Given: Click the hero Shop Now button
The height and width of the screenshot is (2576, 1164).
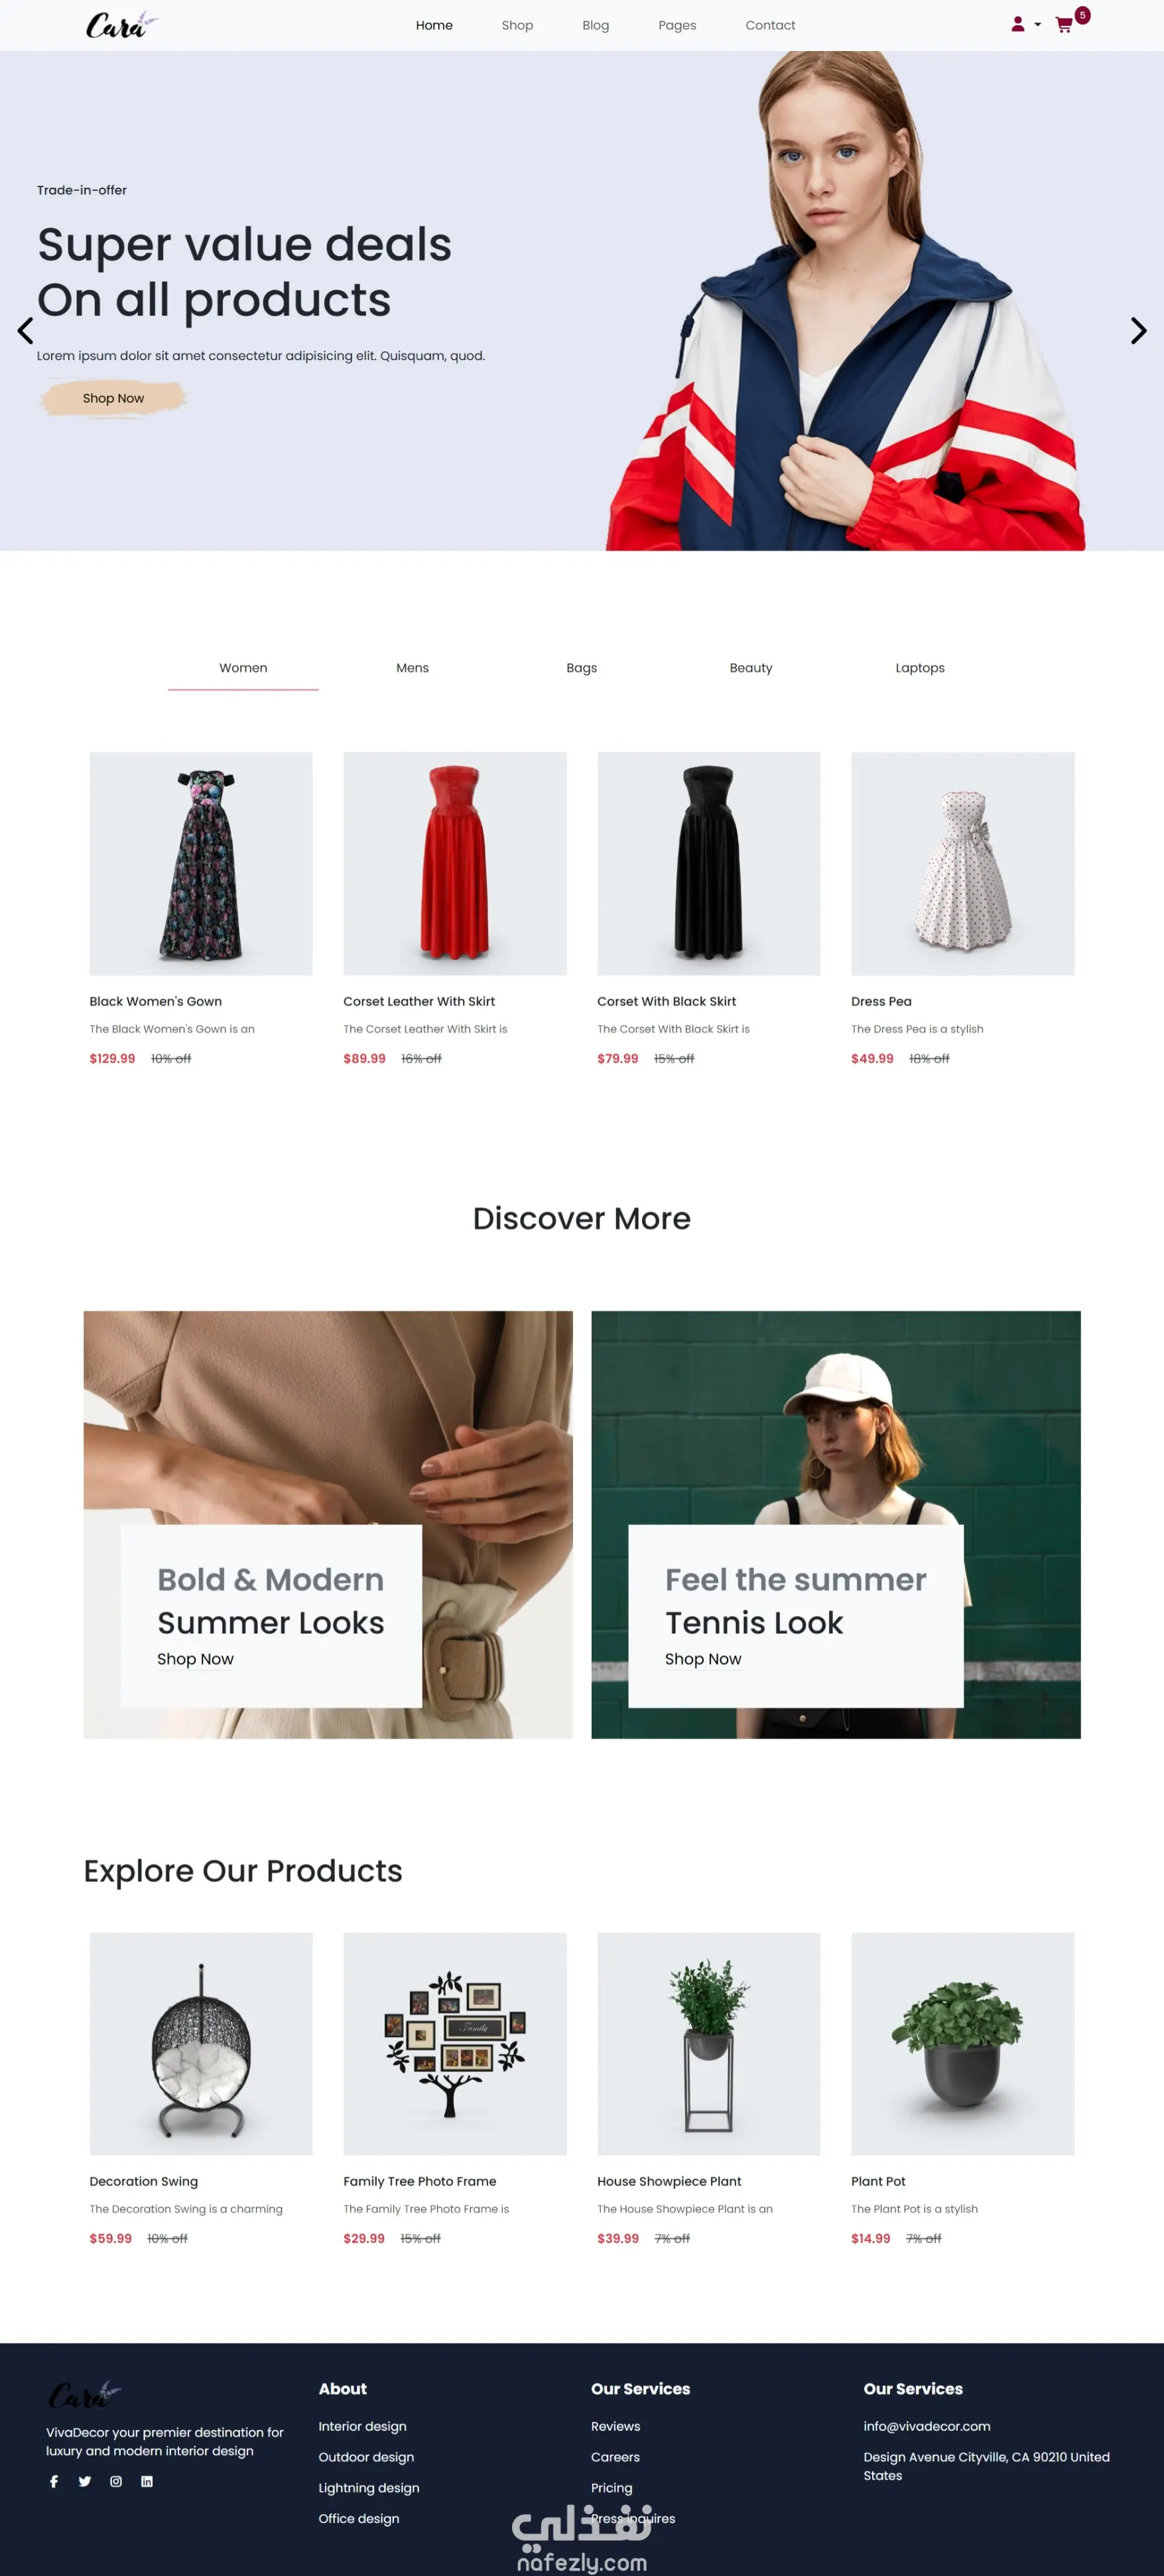Looking at the screenshot, I should point(113,398).
